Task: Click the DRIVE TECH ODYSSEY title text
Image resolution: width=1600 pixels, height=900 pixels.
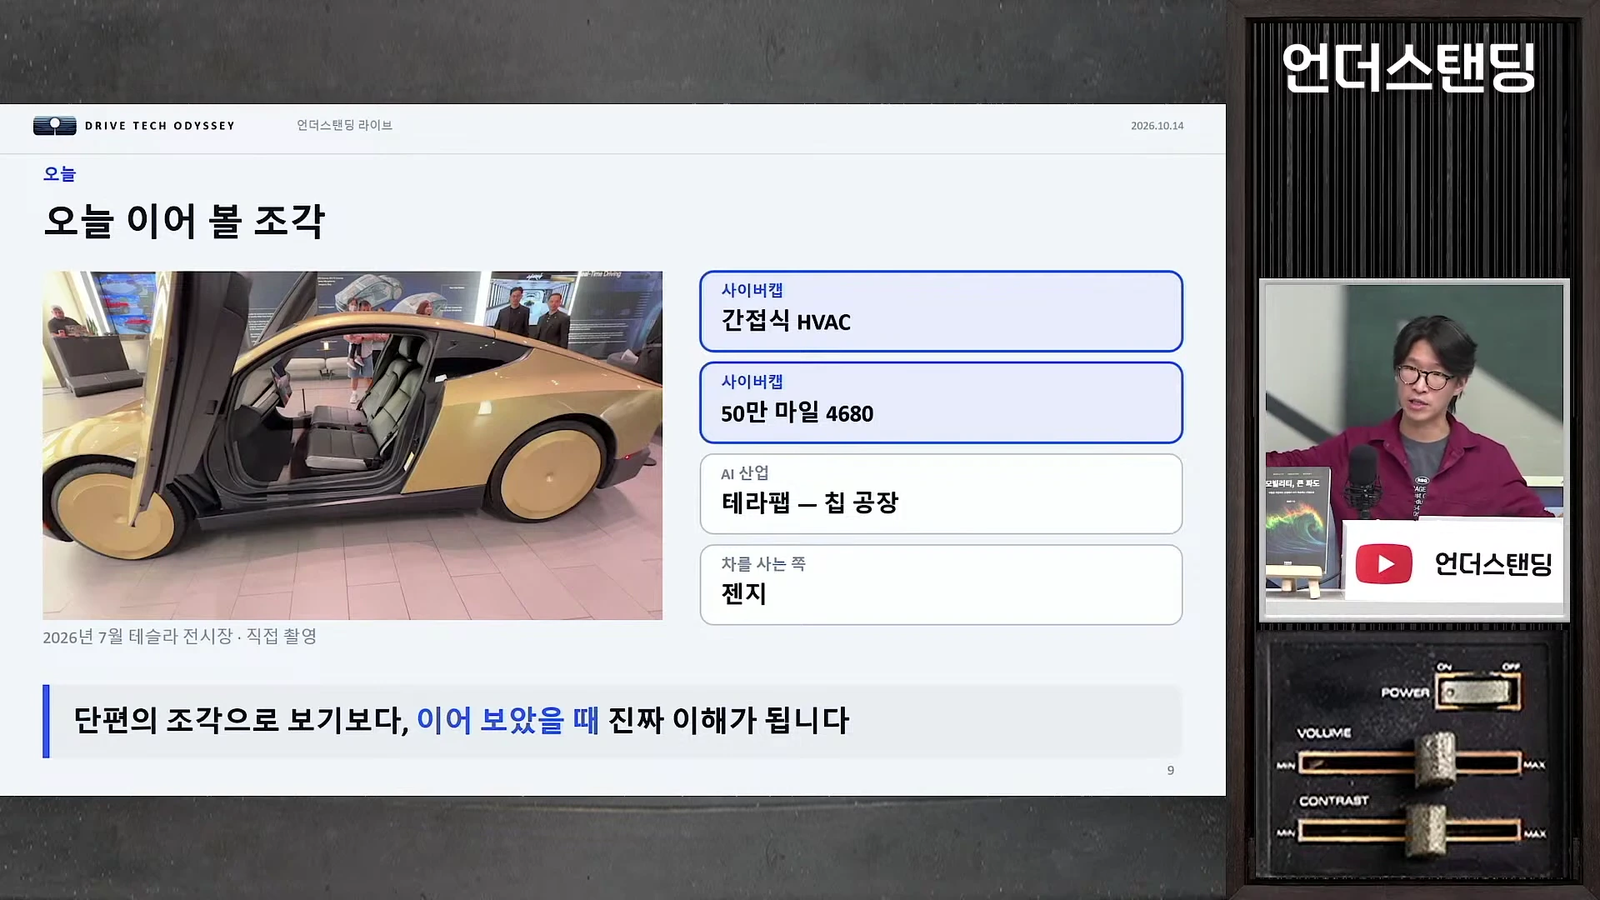Action: click(x=160, y=126)
